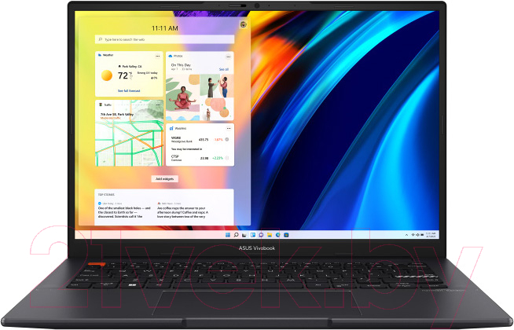
Task: Click the Add widgets button
Action: [x=164, y=179]
